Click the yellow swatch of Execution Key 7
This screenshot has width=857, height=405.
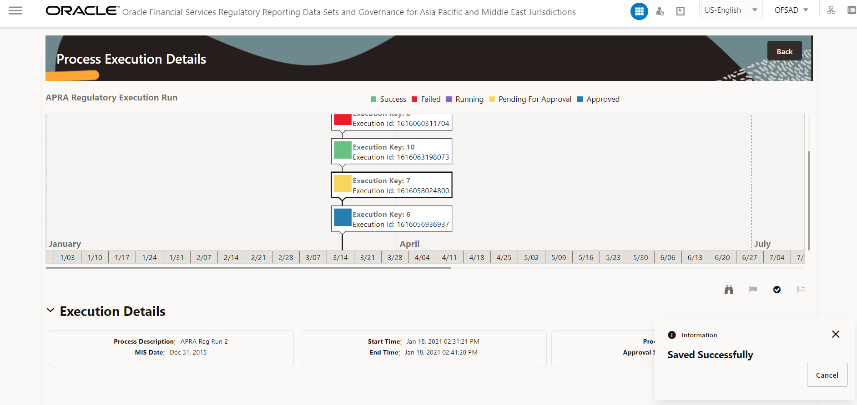click(x=343, y=184)
